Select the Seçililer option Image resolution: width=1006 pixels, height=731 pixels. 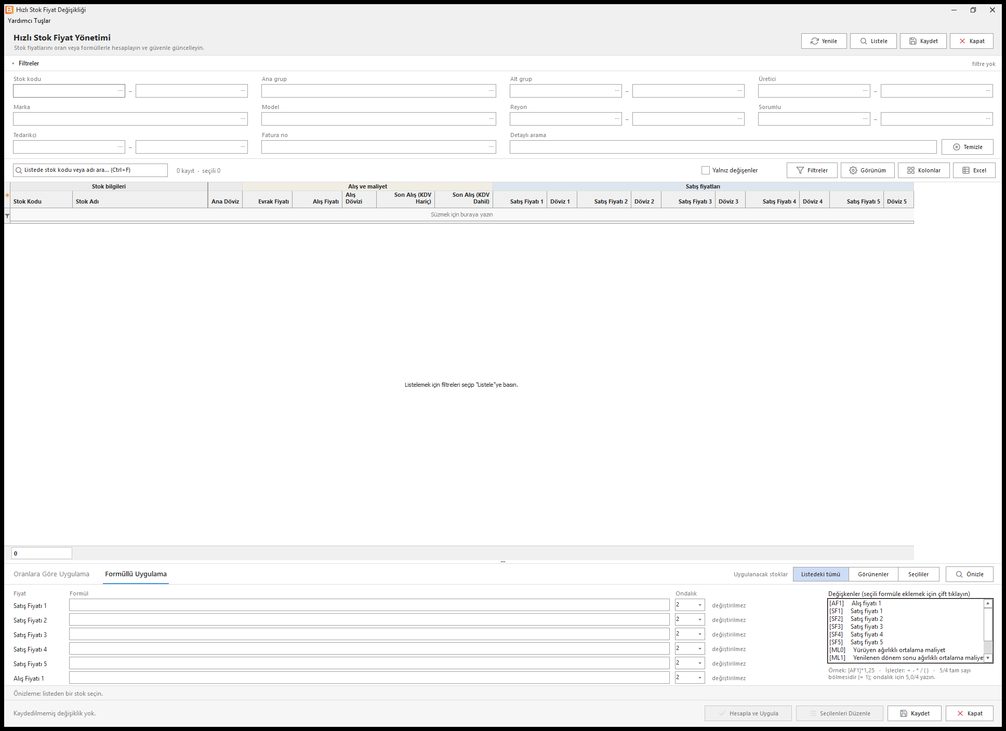click(918, 574)
